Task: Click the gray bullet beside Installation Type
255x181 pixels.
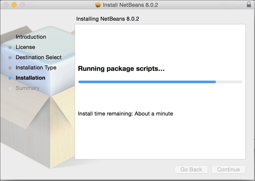Action: (x=10, y=68)
